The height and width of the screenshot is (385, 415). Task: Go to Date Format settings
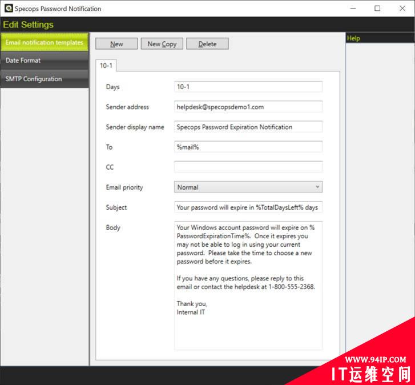45,61
